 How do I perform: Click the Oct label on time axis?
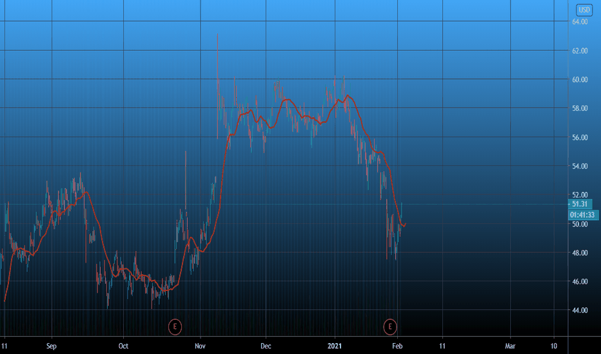point(123,346)
